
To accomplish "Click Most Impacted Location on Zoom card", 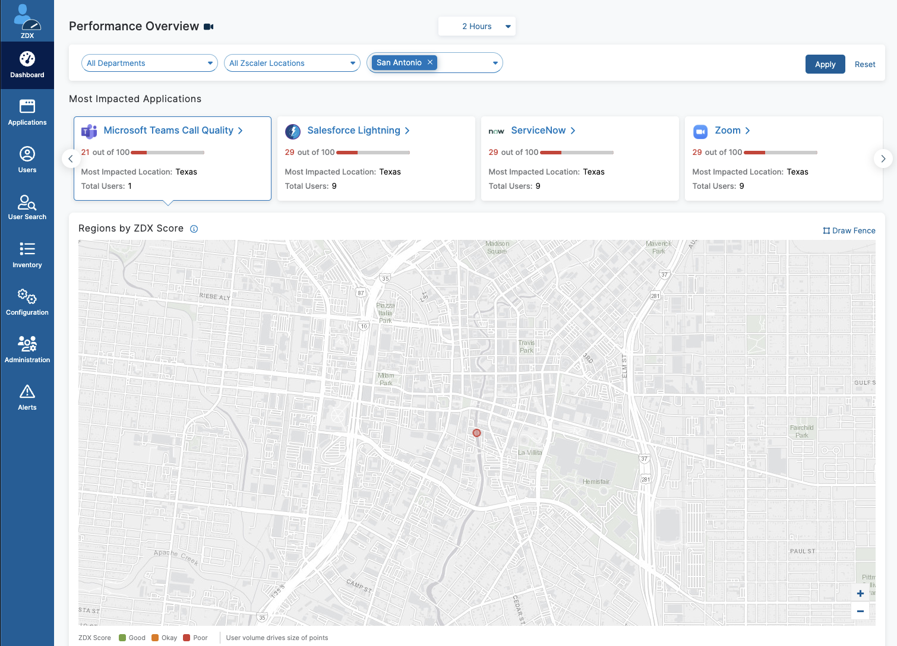I will (750, 172).
